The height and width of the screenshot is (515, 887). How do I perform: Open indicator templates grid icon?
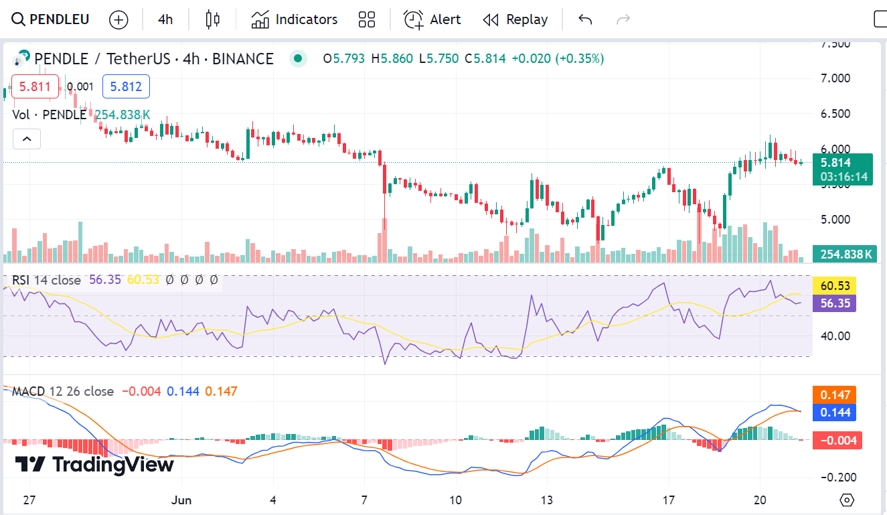pos(367,19)
